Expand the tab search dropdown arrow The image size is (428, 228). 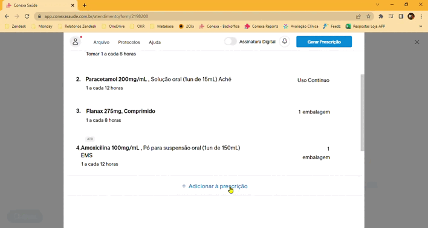pos(378,5)
